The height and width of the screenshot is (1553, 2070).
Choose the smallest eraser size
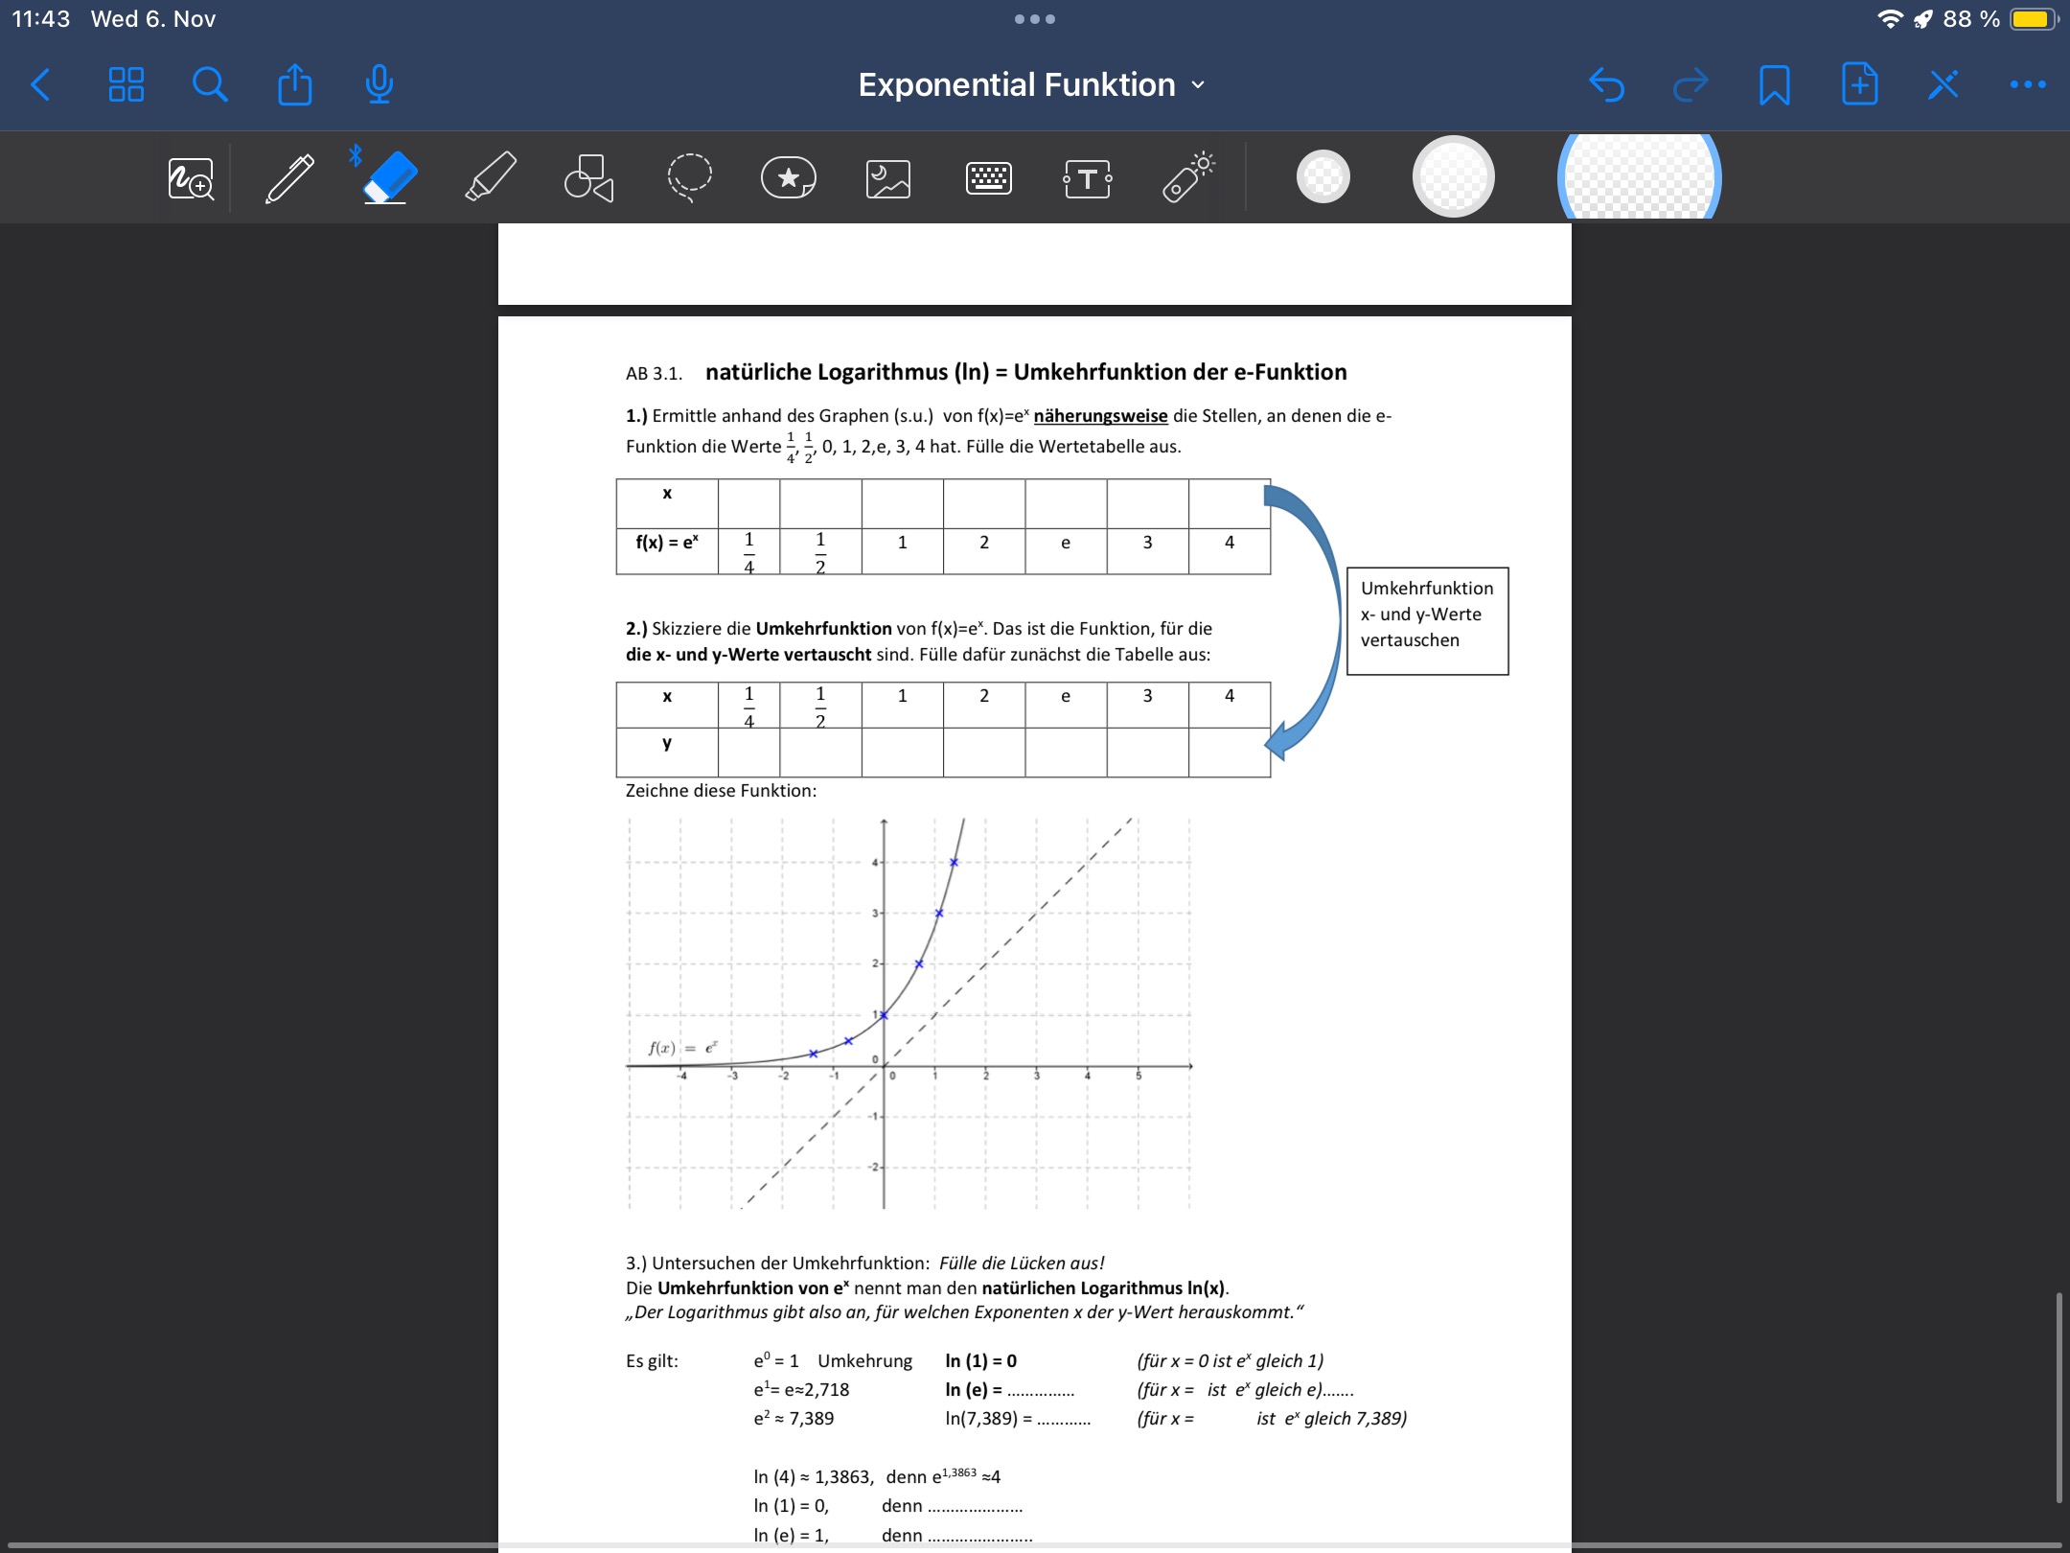(x=1322, y=177)
